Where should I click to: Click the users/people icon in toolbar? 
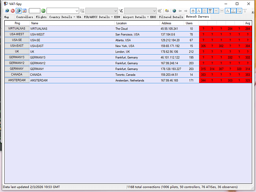(166, 11)
